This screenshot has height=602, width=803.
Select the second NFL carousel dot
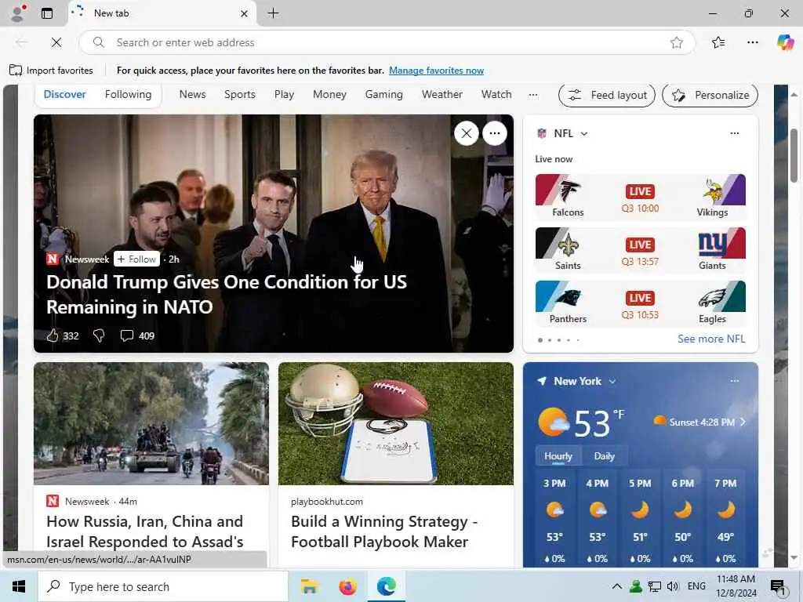[550, 340]
